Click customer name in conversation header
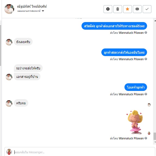This screenshot has height=156, width=156. tap(32, 7)
